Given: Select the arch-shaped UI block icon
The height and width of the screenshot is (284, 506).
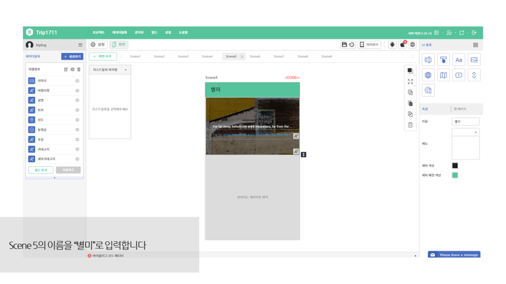Looking at the screenshot, I should pyautogui.click(x=428, y=90).
